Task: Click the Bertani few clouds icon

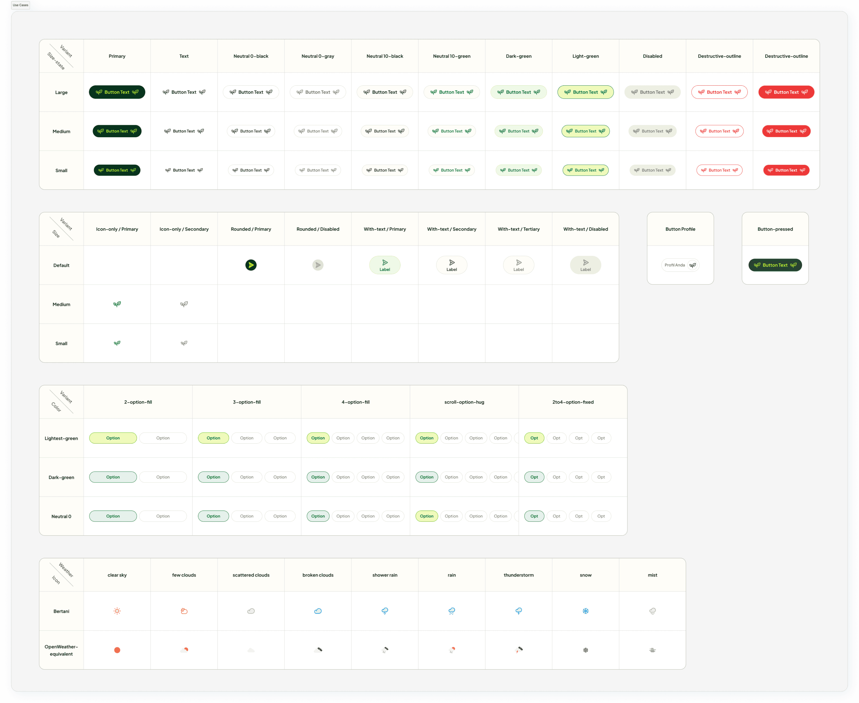Action: click(x=184, y=611)
